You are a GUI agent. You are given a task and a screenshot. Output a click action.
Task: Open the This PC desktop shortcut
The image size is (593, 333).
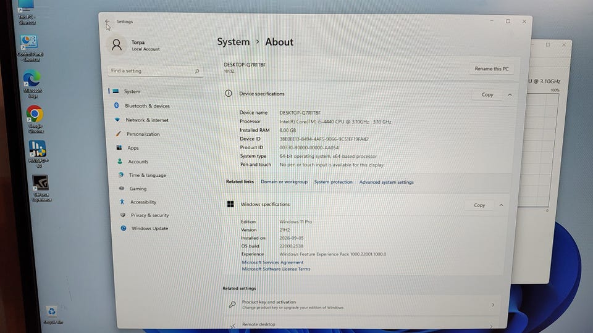(27, 12)
